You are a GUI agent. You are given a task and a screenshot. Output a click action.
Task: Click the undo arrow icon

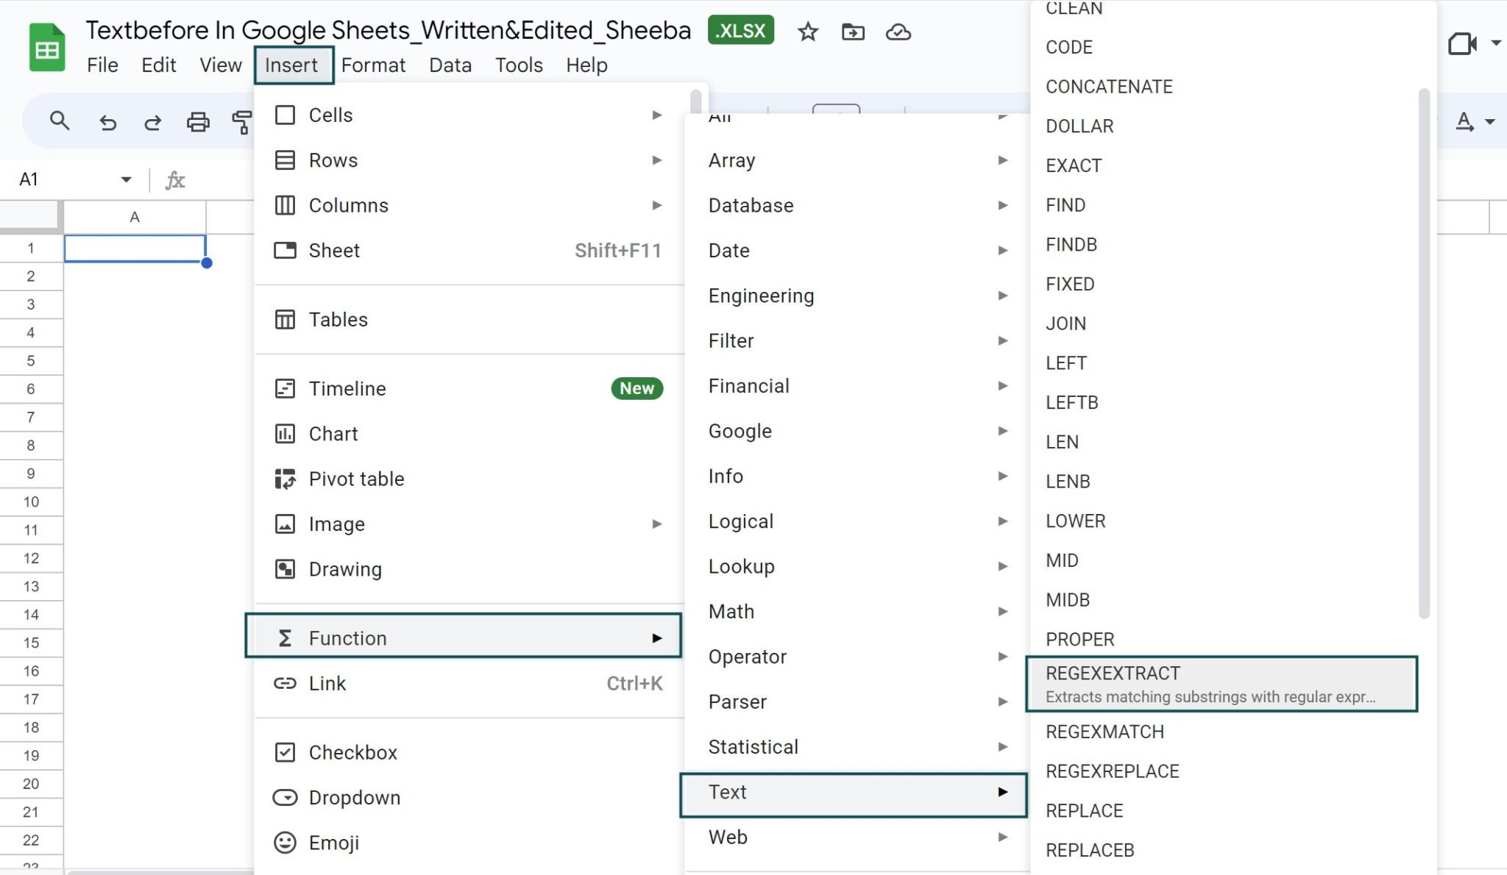click(107, 121)
